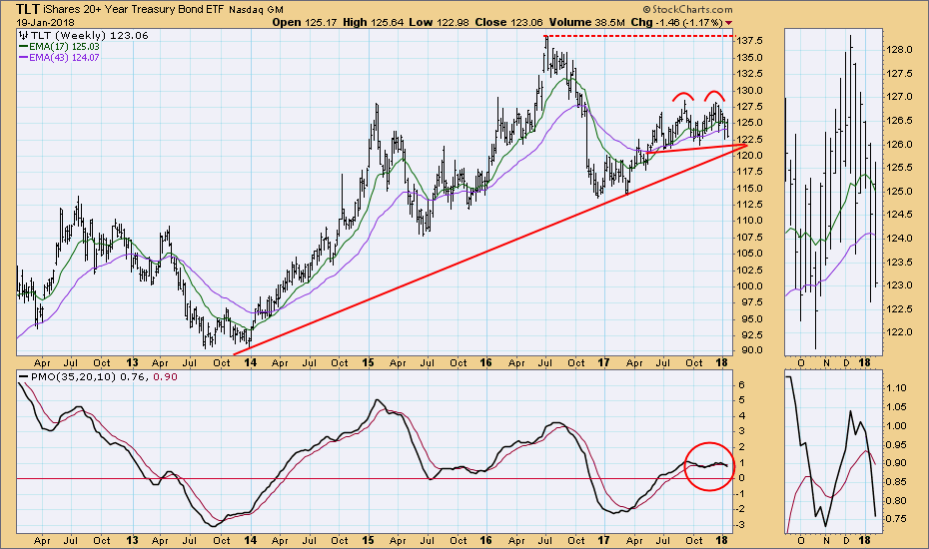Image resolution: width=929 pixels, height=549 pixels.
Task: Click the red down-arrow change indicator icon
Action: [728, 23]
